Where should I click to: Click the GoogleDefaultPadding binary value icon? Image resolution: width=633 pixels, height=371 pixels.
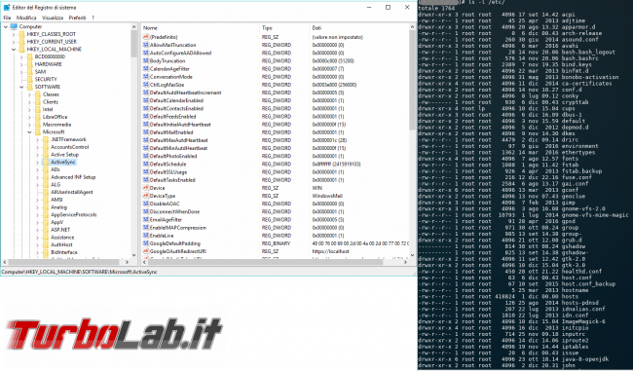(146, 243)
